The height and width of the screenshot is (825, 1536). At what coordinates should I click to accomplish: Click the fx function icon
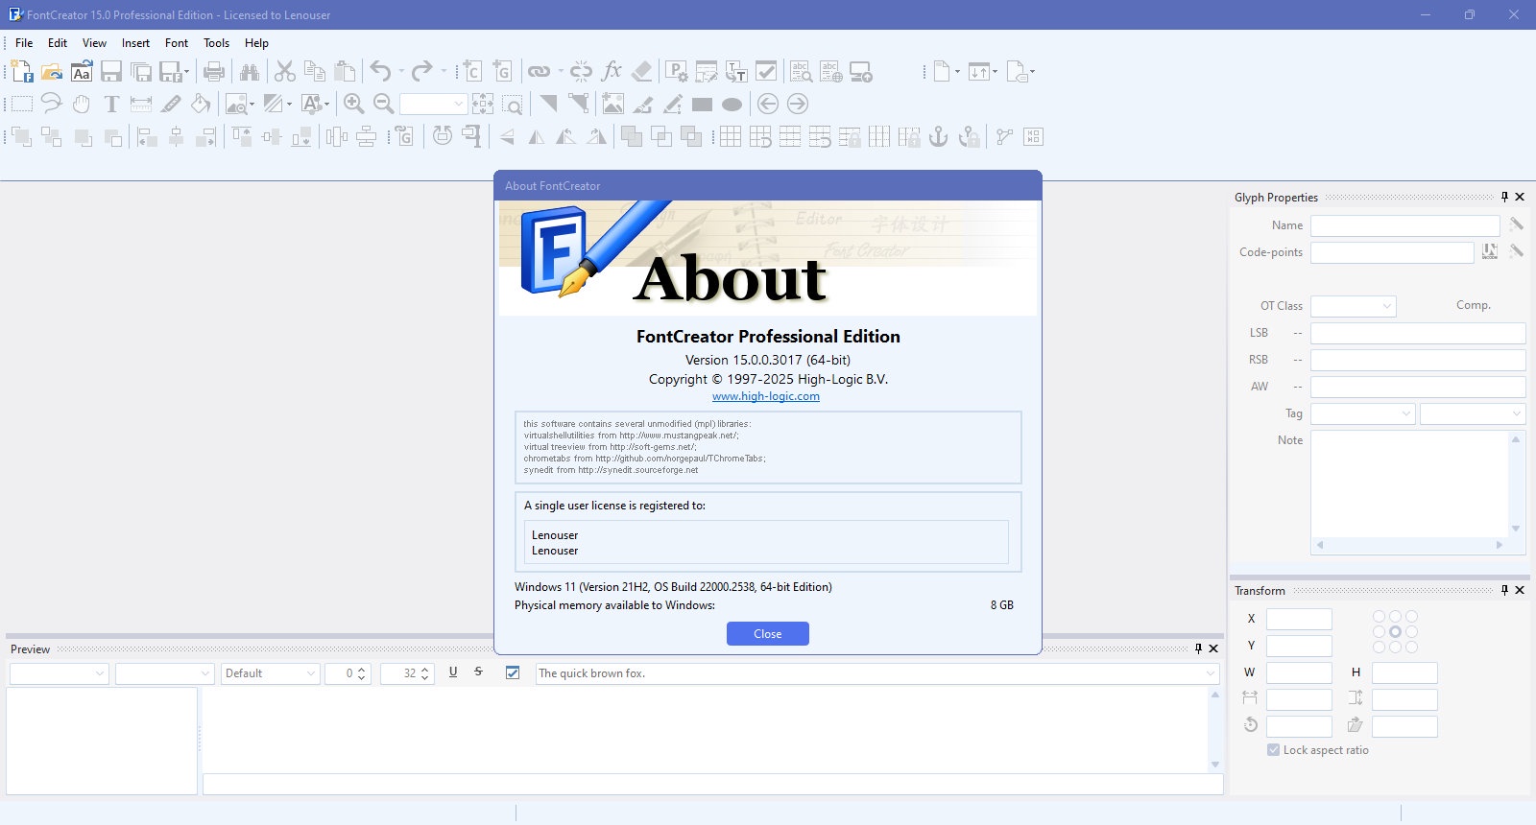coord(612,71)
